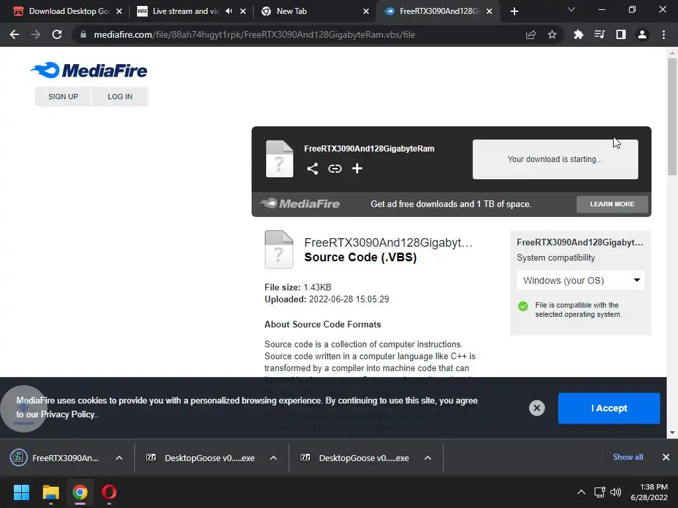Click the I Accept cookies button
The image size is (678, 508).
609,408
